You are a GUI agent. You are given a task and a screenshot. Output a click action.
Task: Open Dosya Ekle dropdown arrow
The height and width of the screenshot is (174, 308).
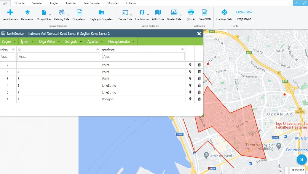50,15
